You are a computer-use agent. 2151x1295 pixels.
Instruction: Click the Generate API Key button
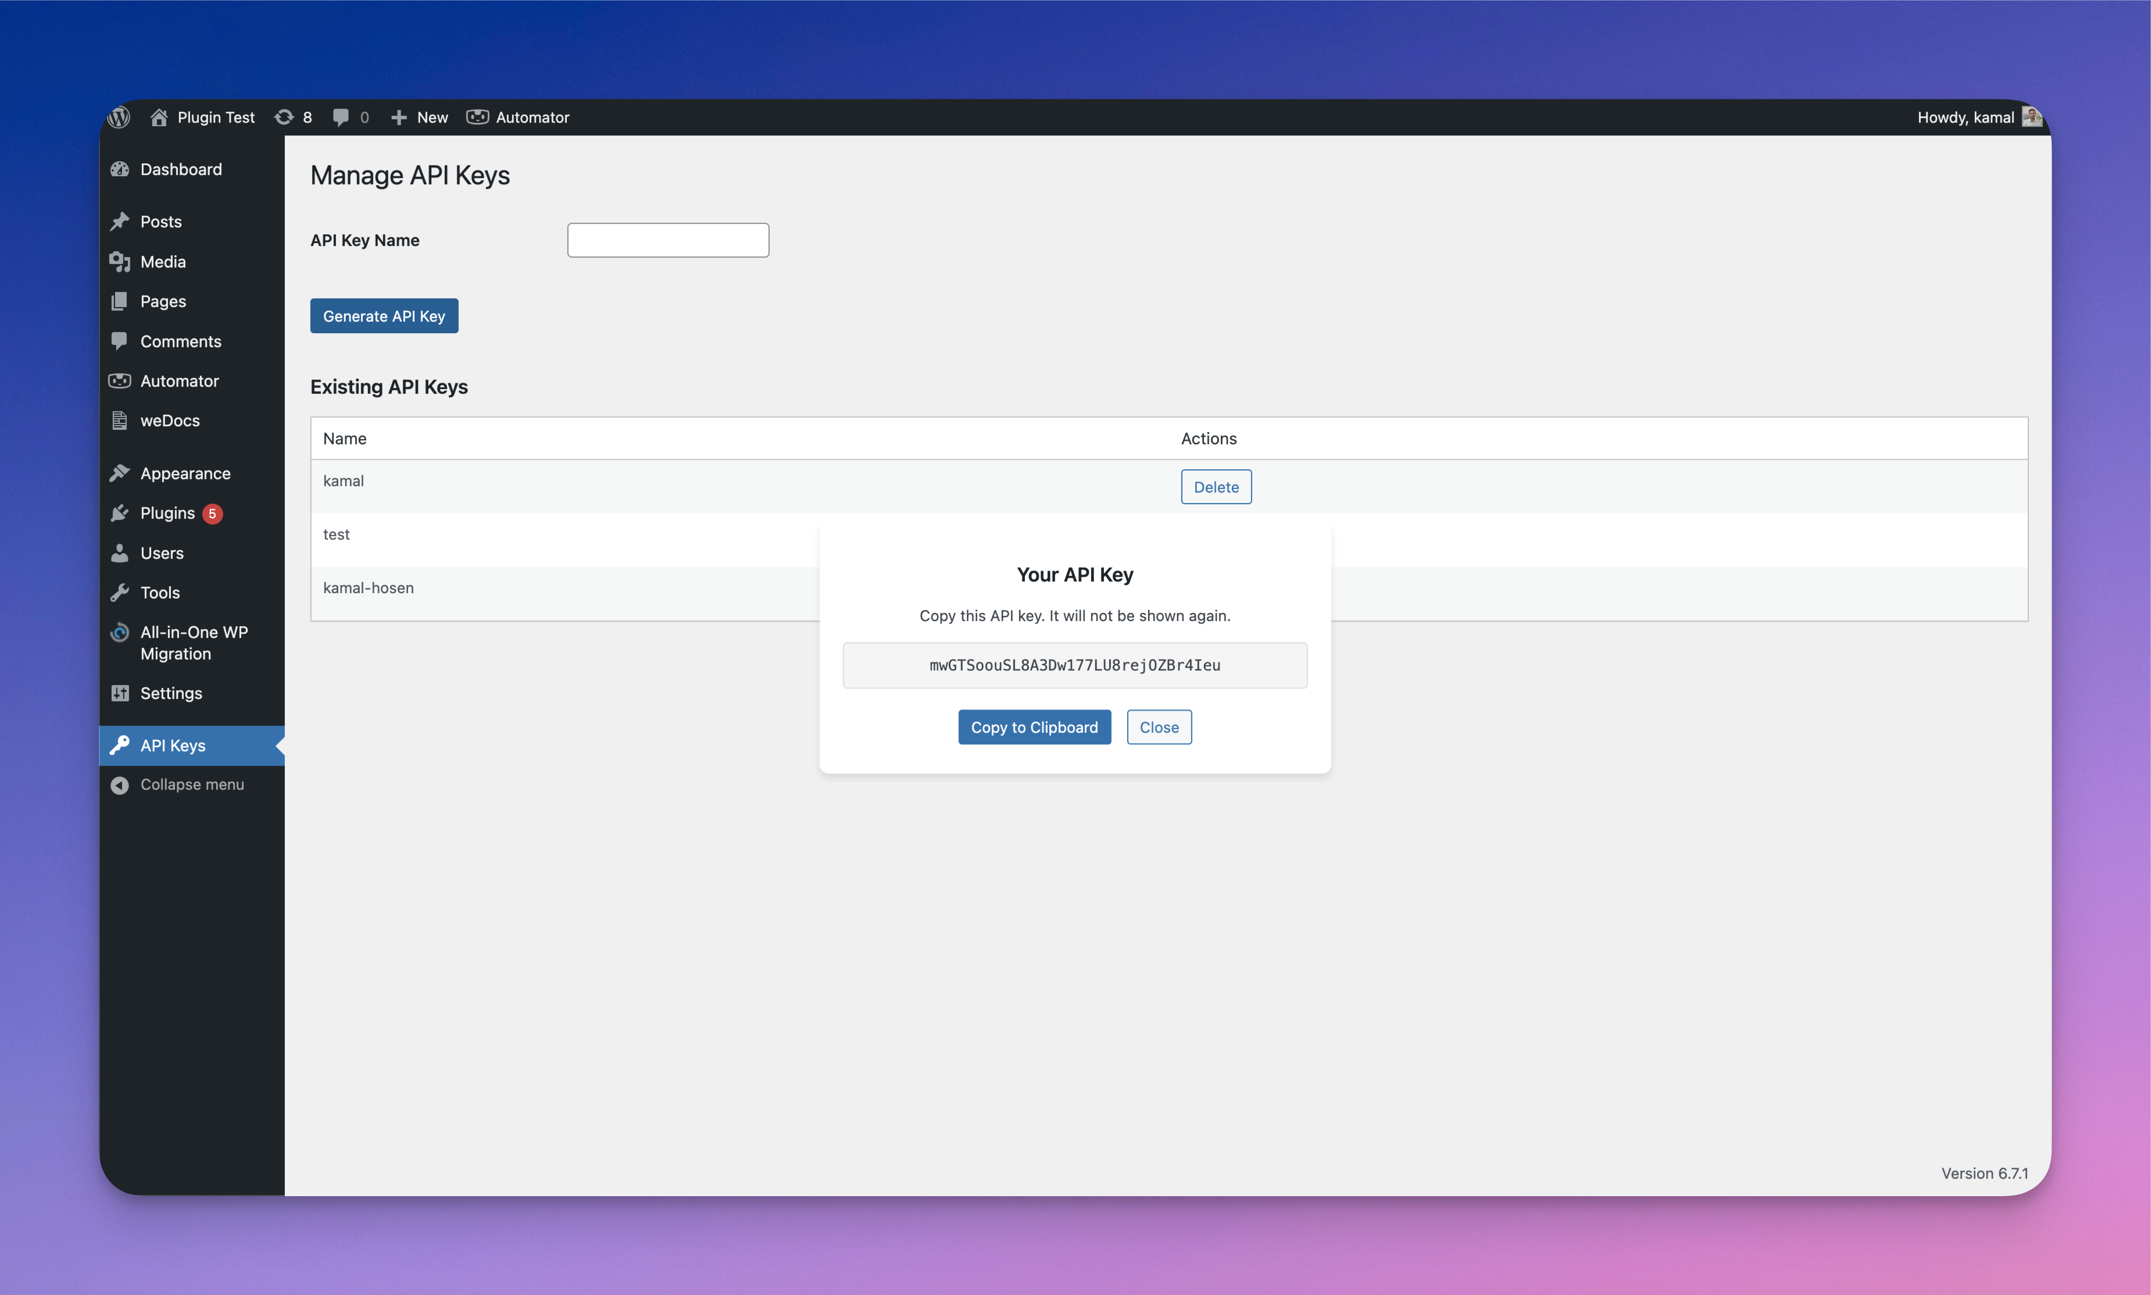[384, 316]
